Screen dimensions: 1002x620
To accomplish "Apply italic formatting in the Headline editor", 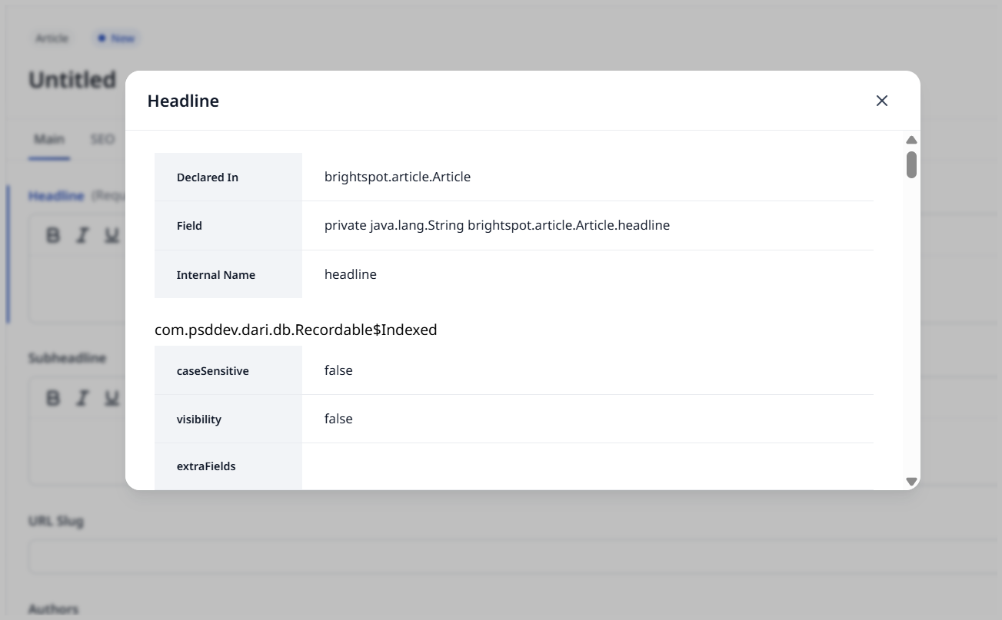I will point(82,236).
